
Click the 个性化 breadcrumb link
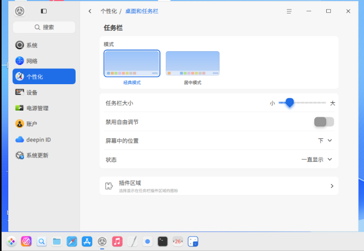point(109,11)
